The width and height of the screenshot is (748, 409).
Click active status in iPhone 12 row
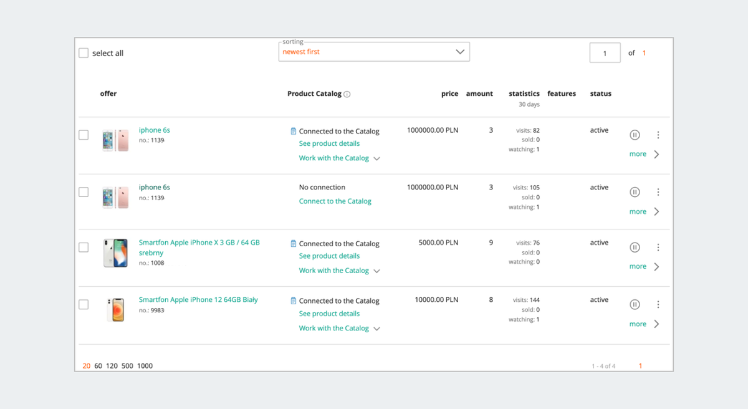(x=599, y=300)
